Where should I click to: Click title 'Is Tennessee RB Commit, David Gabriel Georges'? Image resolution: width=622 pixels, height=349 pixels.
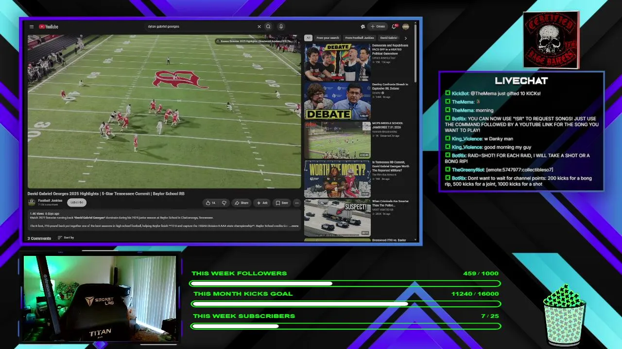click(391, 166)
